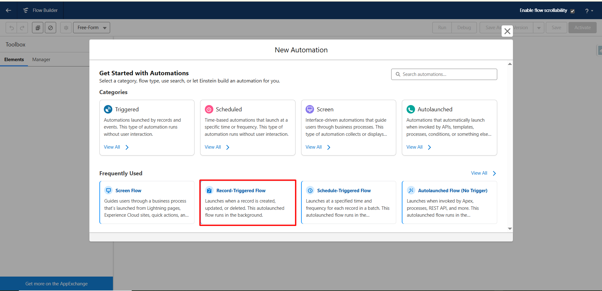Expand Frequently Used View All chevron
The height and width of the screenshot is (291, 602).
(494, 173)
